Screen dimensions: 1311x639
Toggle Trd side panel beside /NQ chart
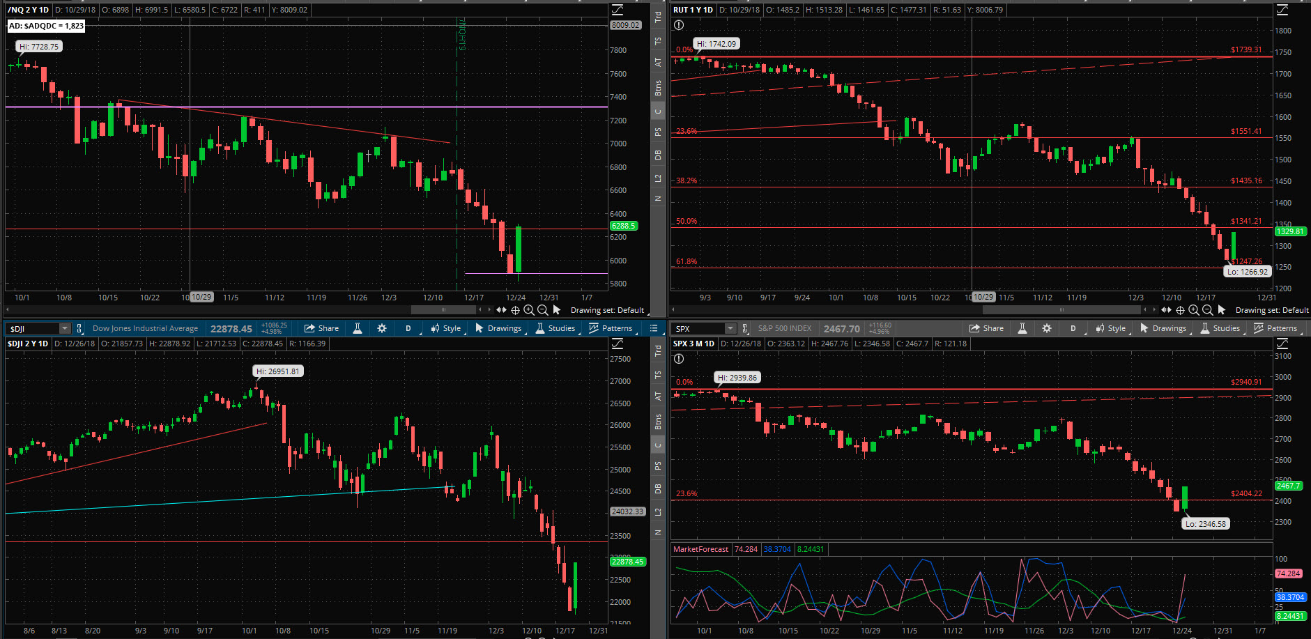(x=658, y=17)
